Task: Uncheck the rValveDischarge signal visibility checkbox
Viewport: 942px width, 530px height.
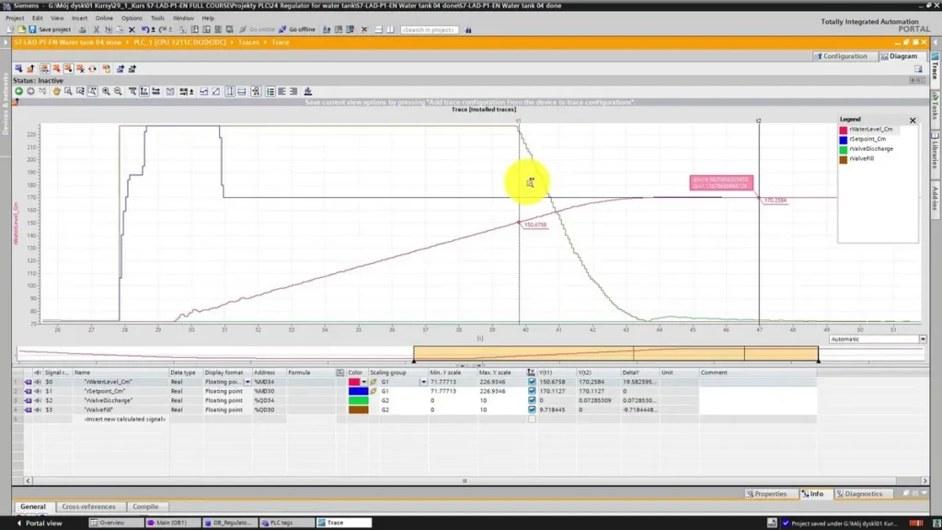Action: (x=532, y=400)
